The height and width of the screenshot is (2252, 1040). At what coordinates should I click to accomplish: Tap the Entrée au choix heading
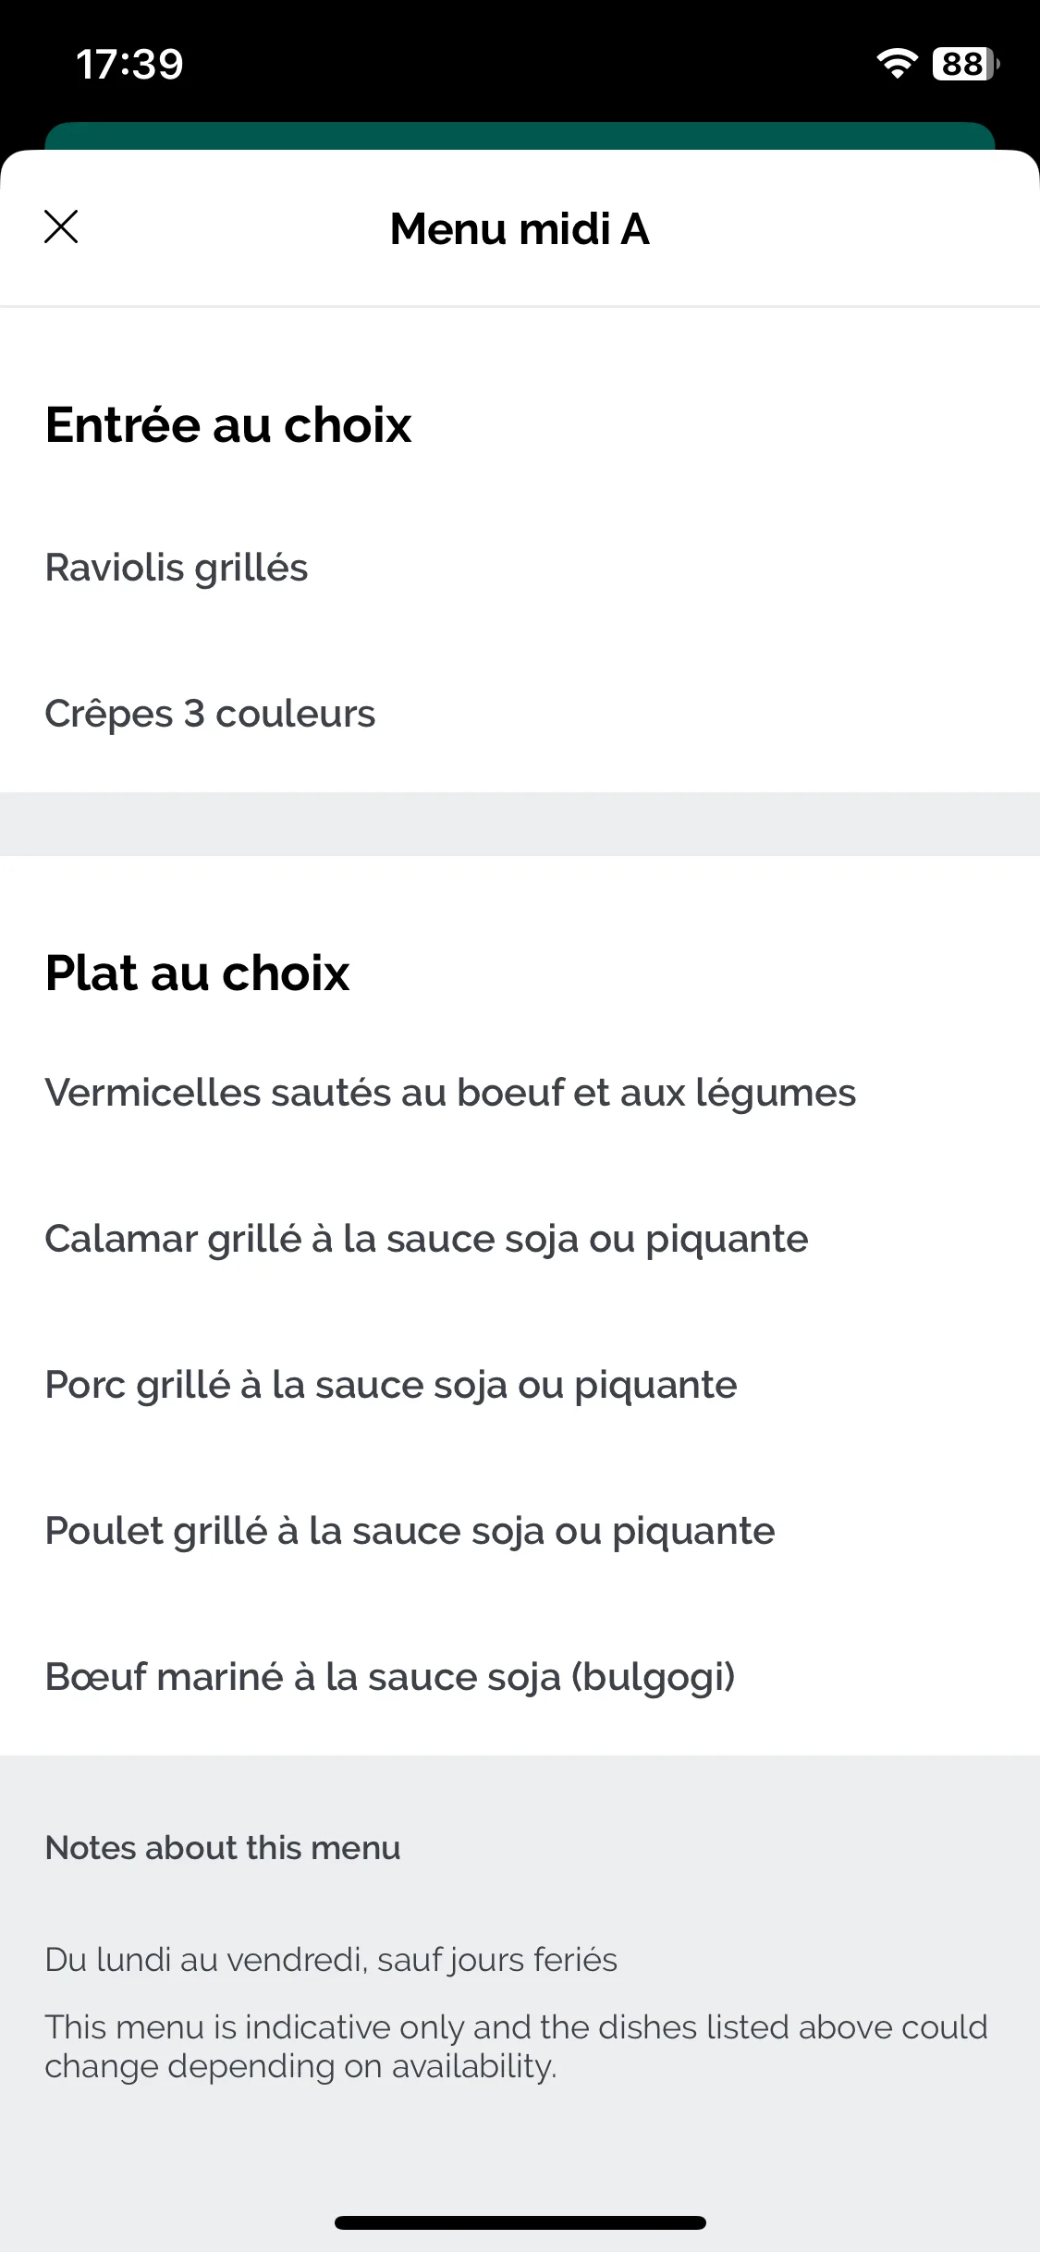pyautogui.click(x=228, y=425)
